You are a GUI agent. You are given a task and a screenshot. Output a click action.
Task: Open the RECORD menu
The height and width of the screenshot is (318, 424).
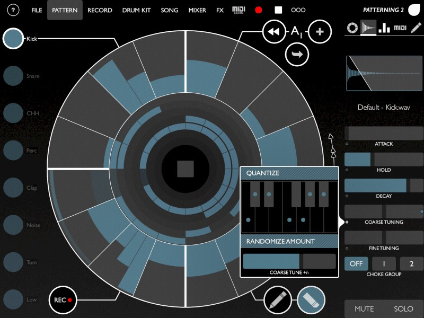tap(100, 10)
